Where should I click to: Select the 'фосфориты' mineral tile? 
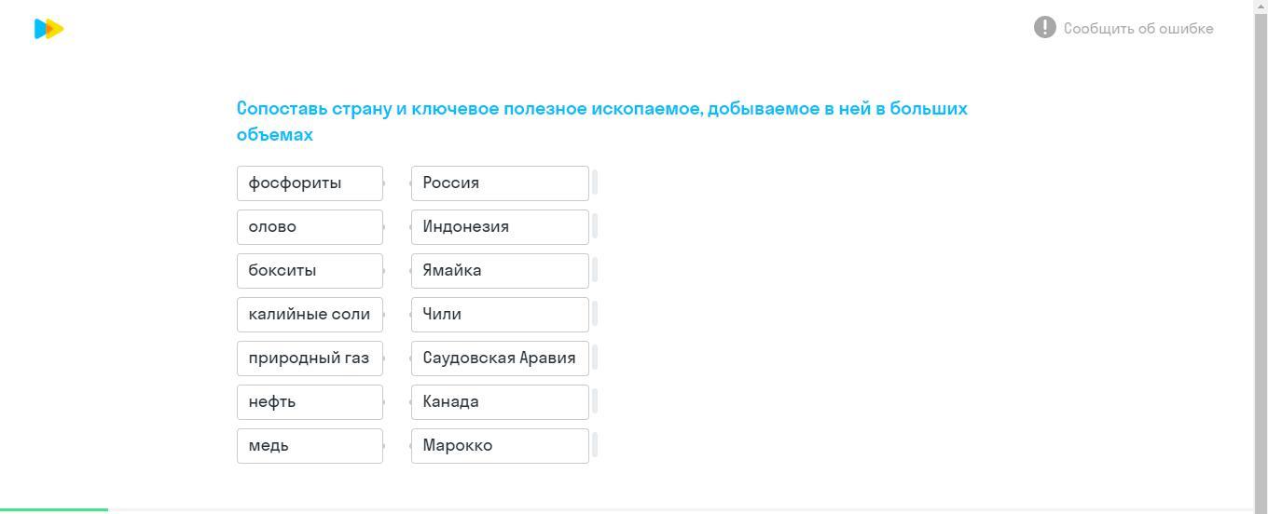point(310,183)
